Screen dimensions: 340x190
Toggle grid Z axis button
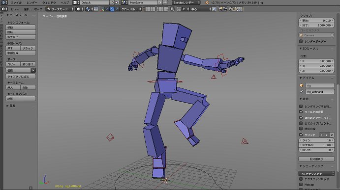(332, 135)
